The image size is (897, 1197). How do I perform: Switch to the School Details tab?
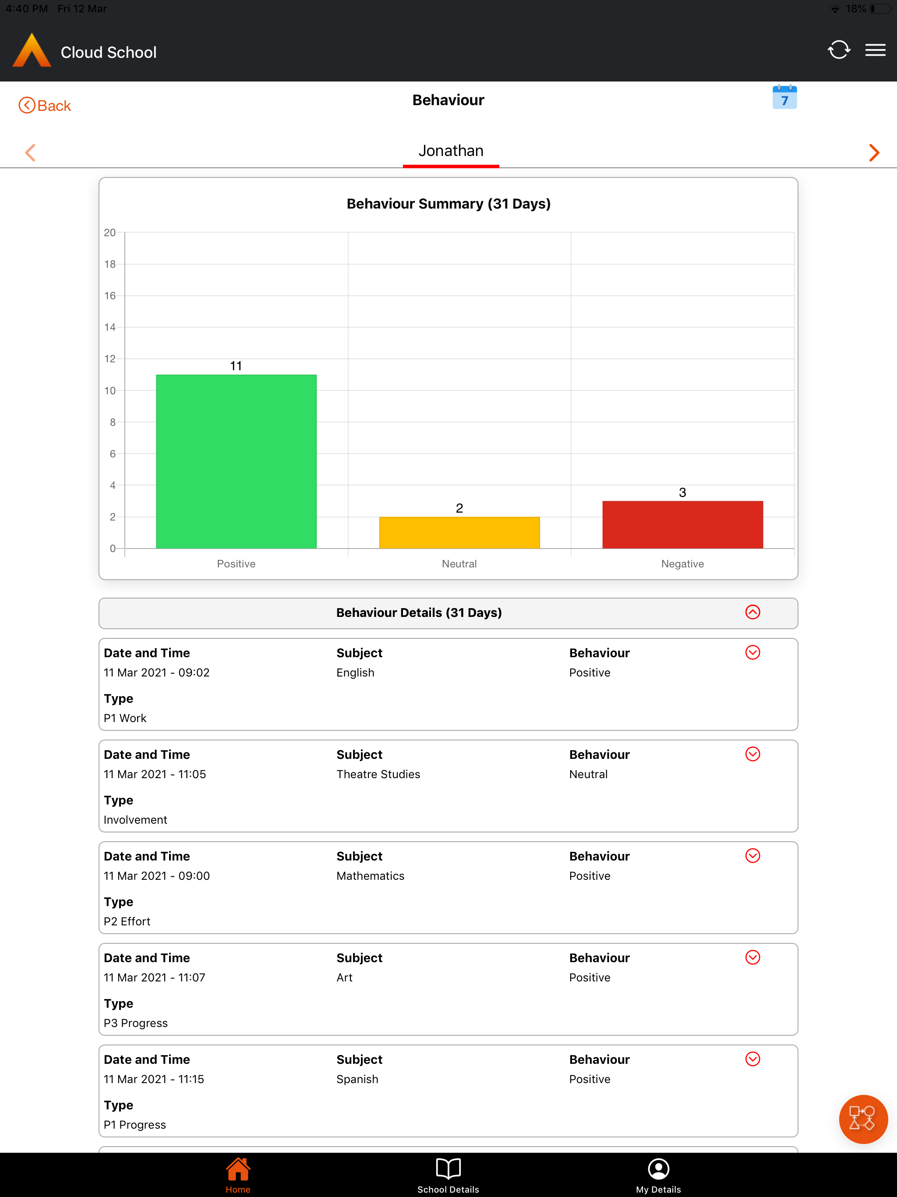pyautogui.click(x=448, y=1175)
